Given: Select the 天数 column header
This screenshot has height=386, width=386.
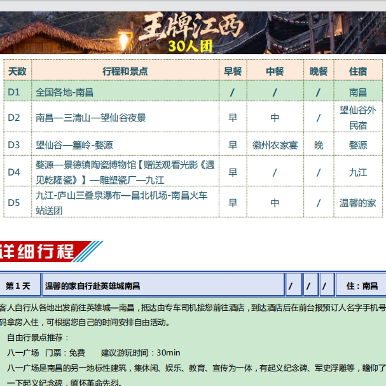Looking at the screenshot, I should 18,71.
